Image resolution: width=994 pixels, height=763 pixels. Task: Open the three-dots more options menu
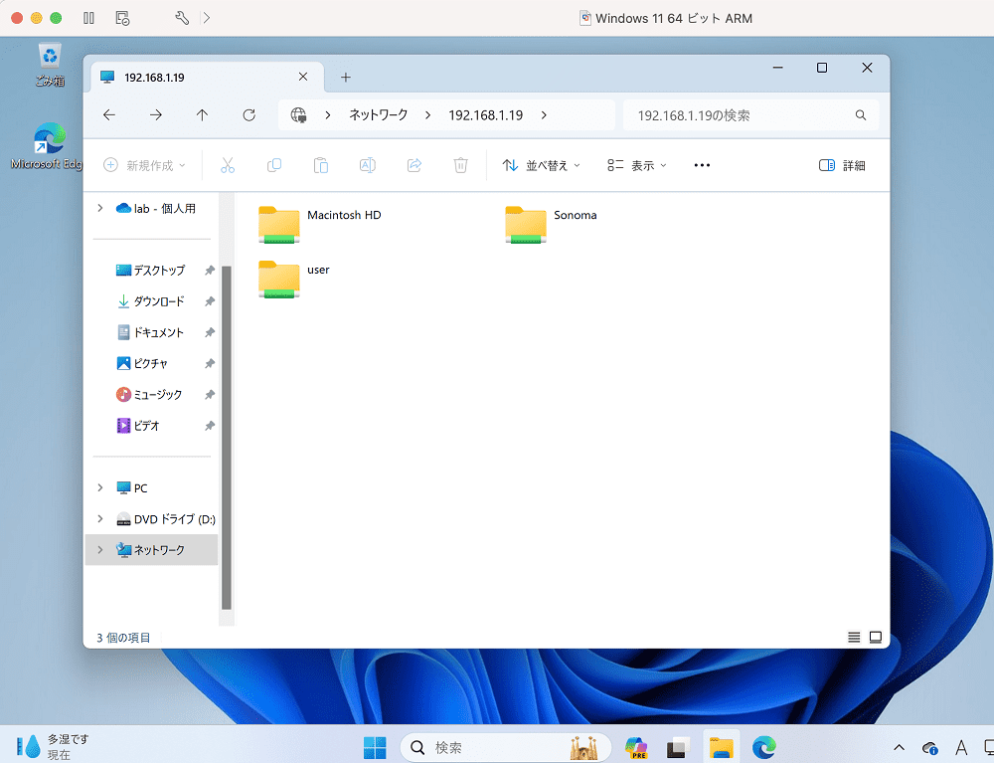pos(702,165)
